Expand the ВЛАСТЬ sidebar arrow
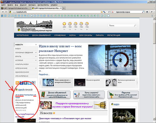The width and height of the screenshot is (156, 123). pyautogui.click(x=36, y=56)
